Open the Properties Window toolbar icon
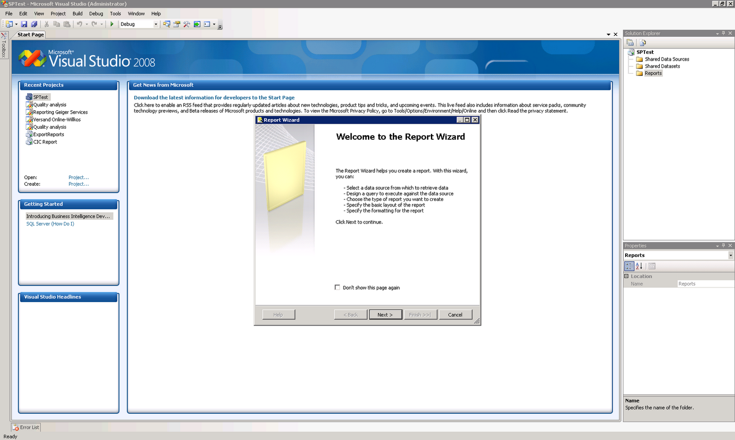Viewport: 735px width, 440px height. point(176,24)
